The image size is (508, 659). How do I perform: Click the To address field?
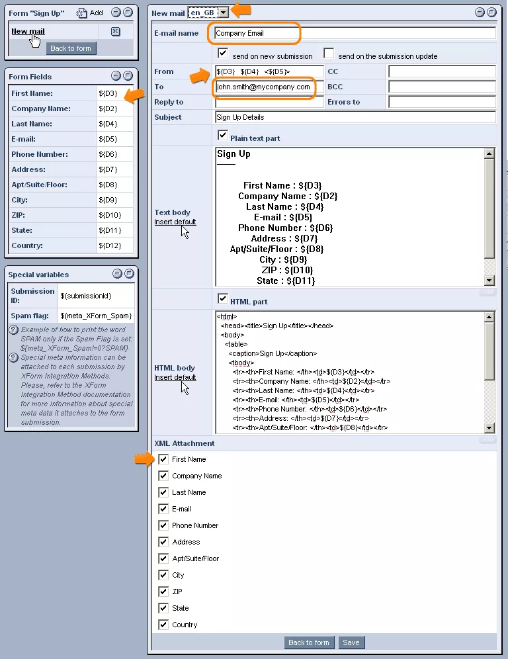(269, 87)
